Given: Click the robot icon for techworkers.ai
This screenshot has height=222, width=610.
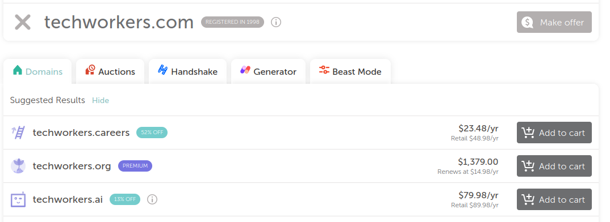Looking at the screenshot, I should [x=18, y=199].
